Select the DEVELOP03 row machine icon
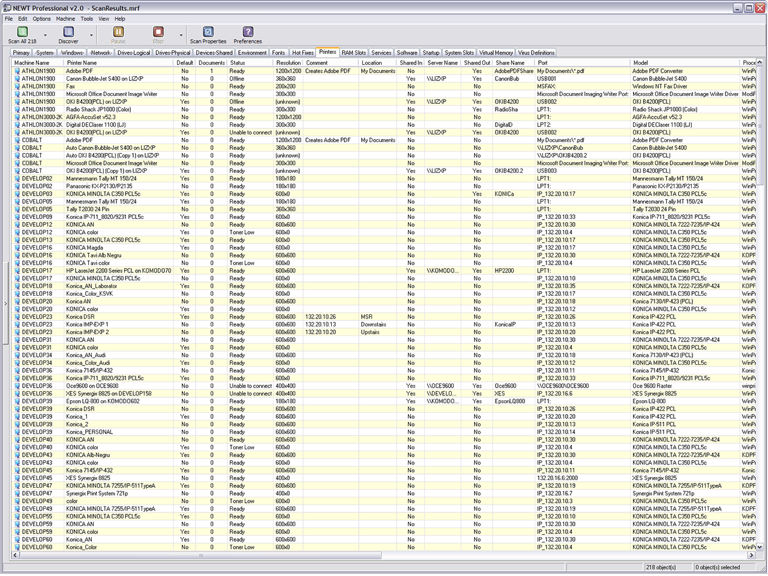 tap(17, 194)
